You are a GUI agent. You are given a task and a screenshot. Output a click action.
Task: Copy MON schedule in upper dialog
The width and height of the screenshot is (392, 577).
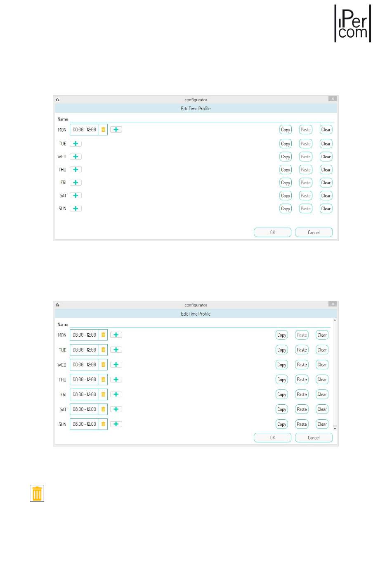[x=286, y=130]
